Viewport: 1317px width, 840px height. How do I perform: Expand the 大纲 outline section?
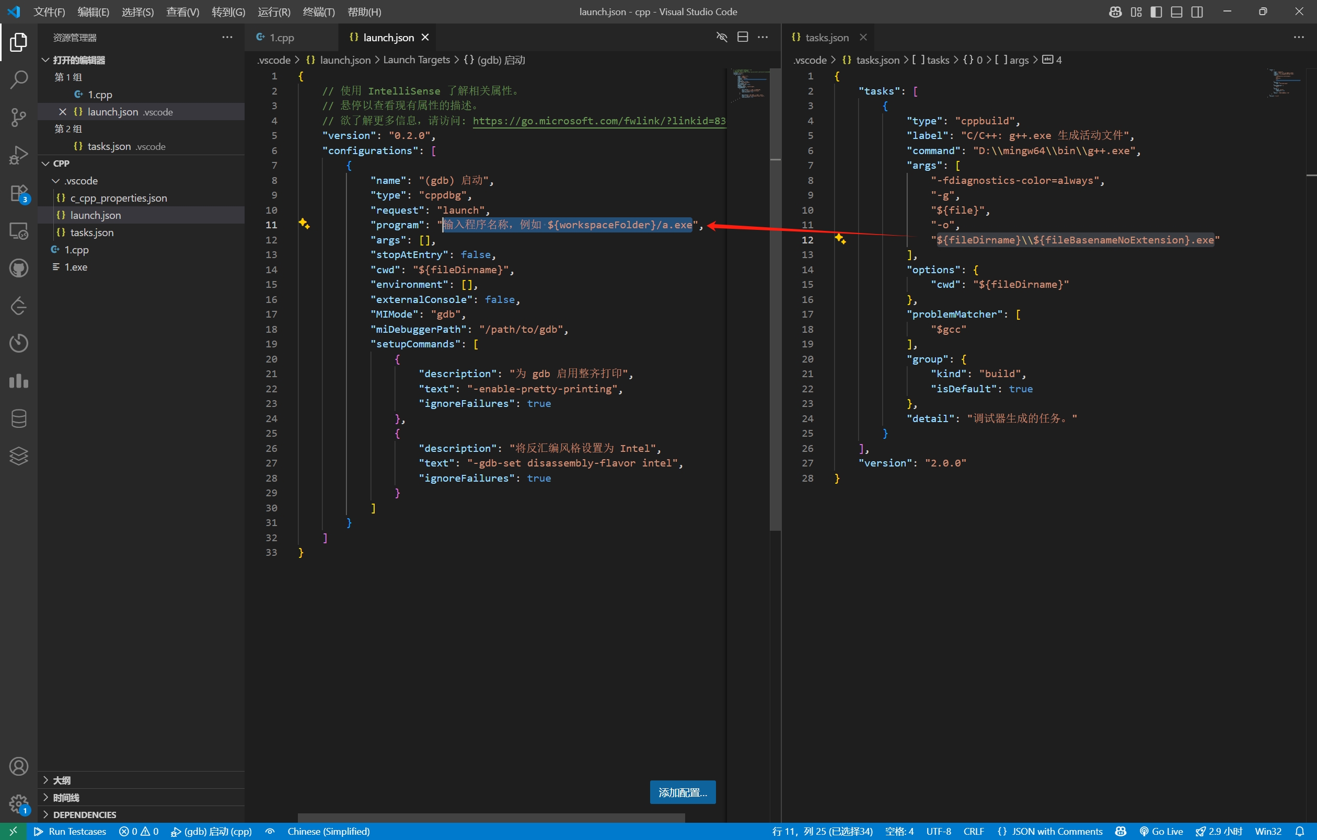click(61, 780)
